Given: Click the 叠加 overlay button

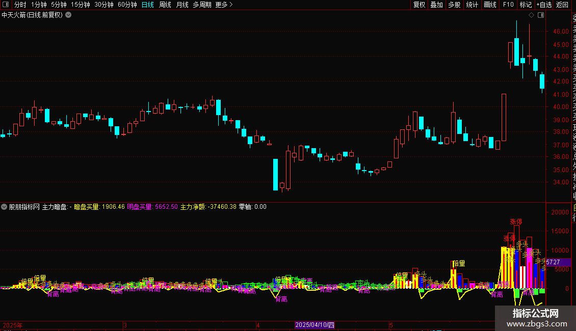Looking at the screenshot, I should click(x=437, y=5).
